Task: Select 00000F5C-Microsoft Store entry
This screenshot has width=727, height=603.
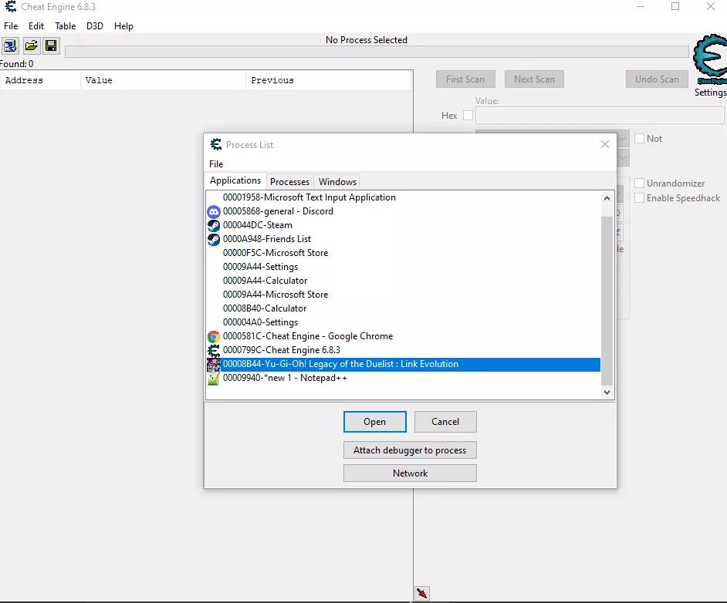Action: (x=404, y=253)
